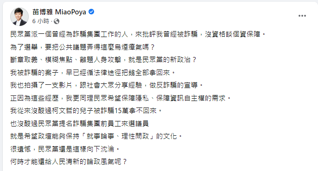Click the final line starting 何時才能還給人民
318x171 pixels.
69,162
